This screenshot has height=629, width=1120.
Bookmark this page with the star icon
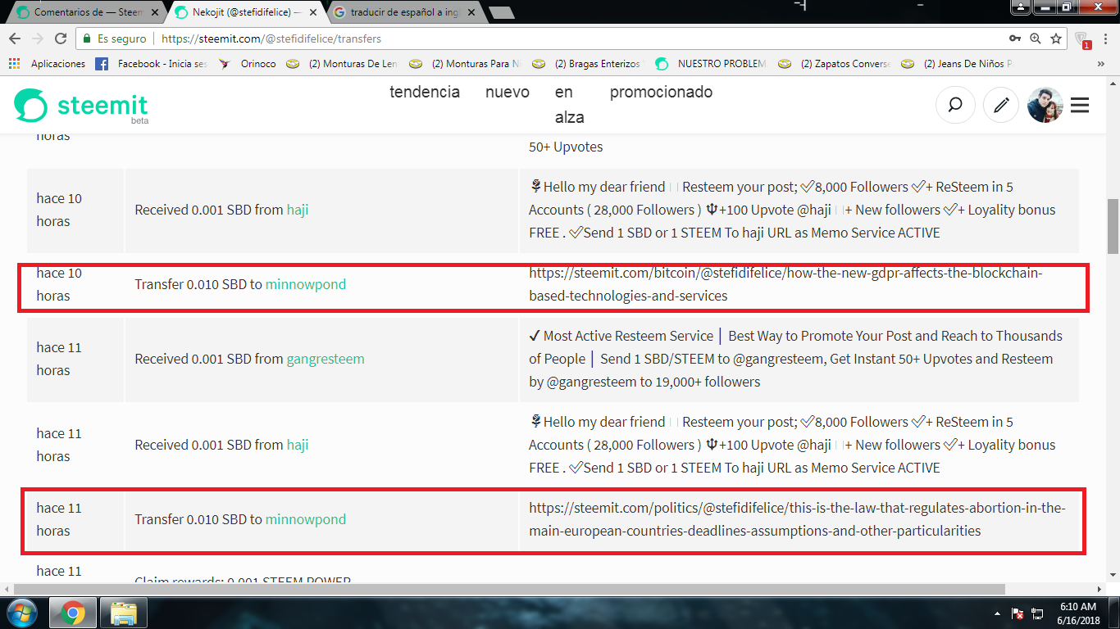coord(1056,38)
